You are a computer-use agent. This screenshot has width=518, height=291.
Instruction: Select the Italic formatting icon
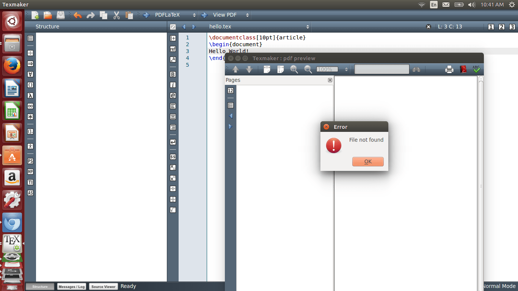(173, 85)
